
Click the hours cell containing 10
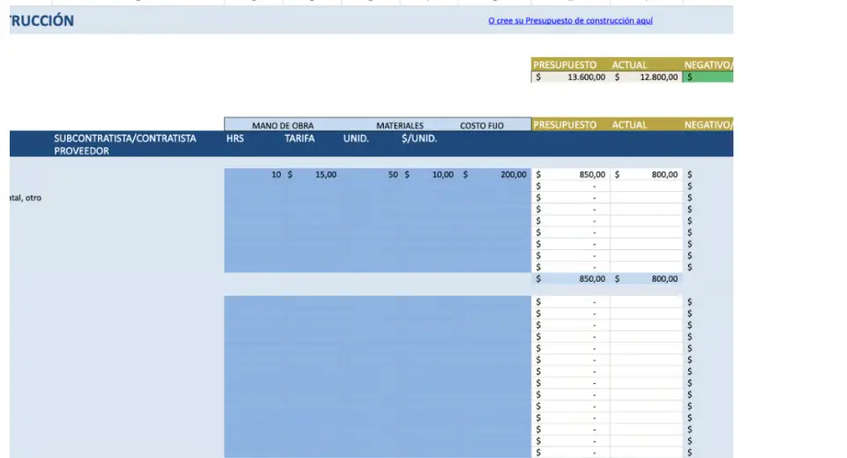pyautogui.click(x=254, y=175)
